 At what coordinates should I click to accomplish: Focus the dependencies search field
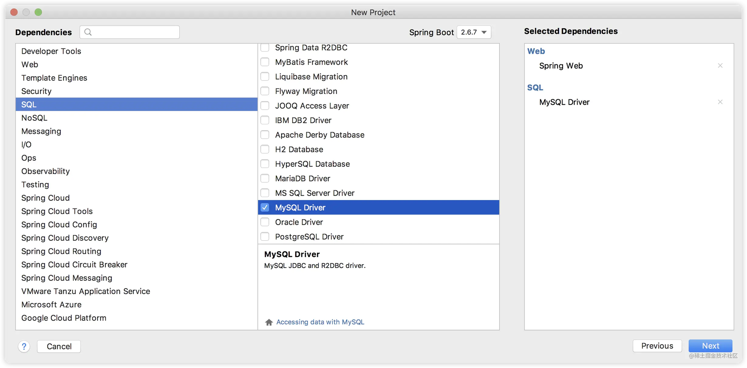click(129, 32)
